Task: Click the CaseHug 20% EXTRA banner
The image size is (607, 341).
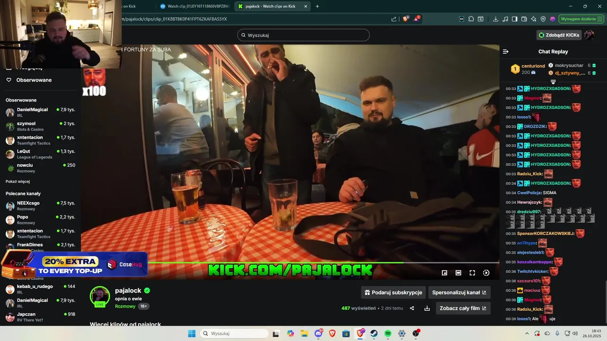Action: coord(74,264)
